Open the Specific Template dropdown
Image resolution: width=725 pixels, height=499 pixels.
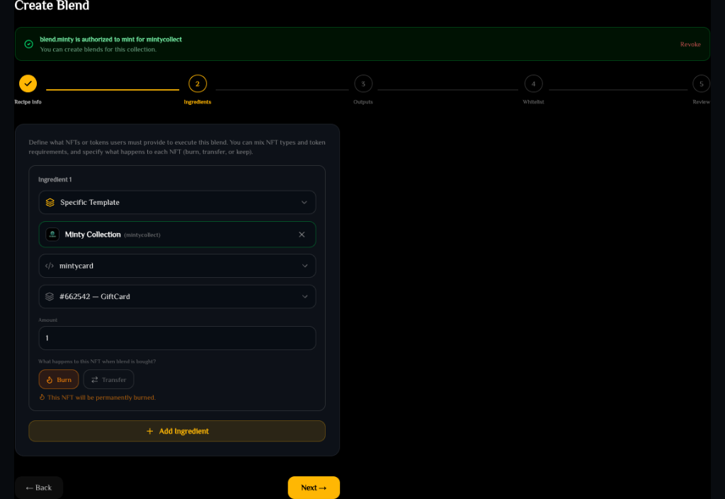click(x=177, y=202)
